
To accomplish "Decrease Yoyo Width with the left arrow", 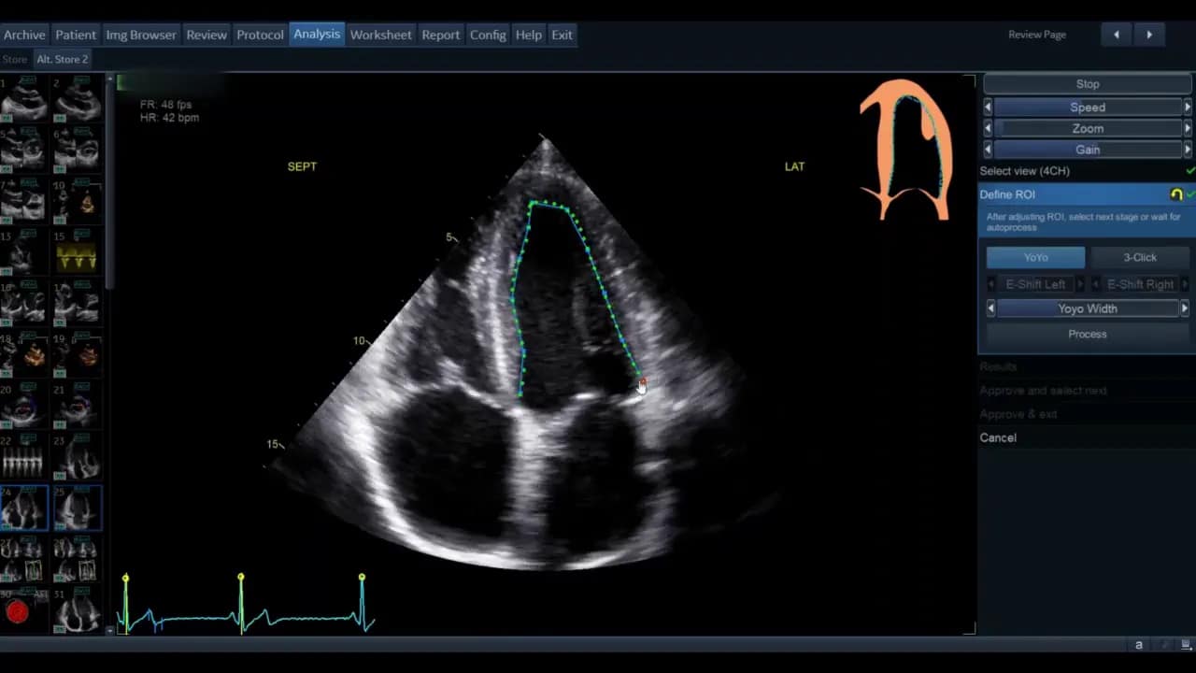I will 990,308.
